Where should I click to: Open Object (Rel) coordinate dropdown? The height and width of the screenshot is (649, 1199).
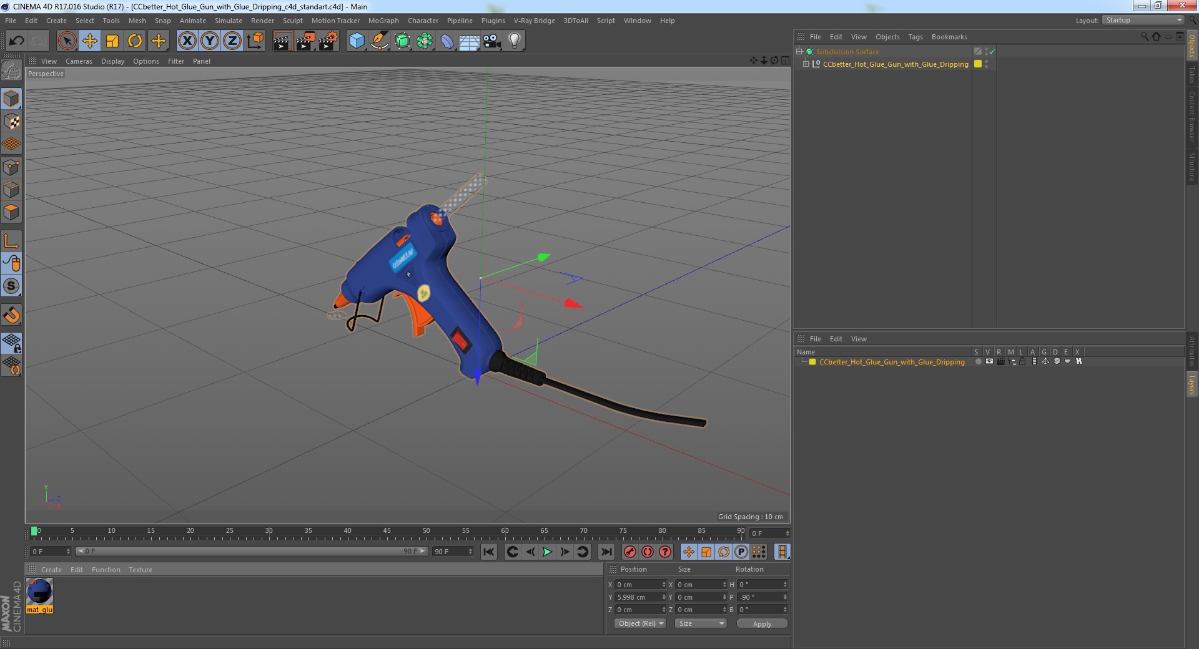pyautogui.click(x=640, y=623)
